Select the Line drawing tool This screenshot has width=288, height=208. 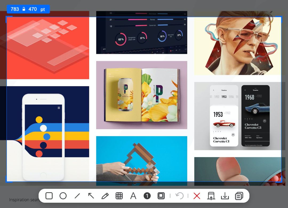click(77, 195)
